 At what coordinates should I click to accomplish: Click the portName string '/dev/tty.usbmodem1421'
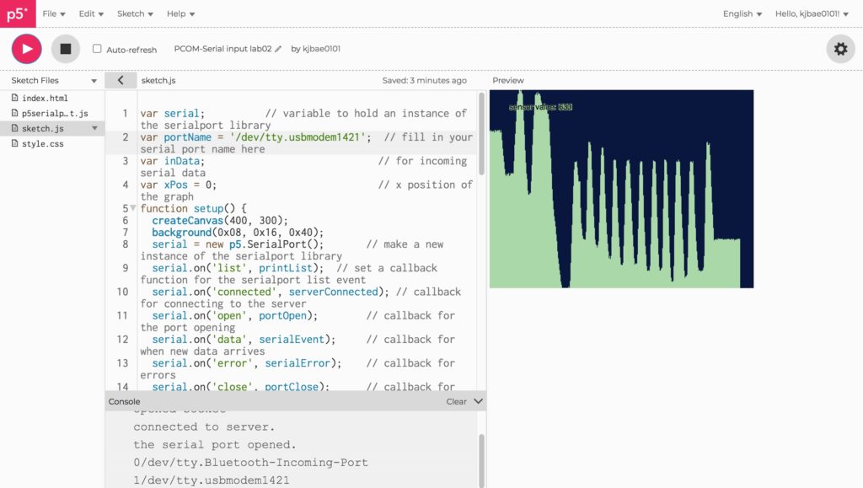pos(297,137)
